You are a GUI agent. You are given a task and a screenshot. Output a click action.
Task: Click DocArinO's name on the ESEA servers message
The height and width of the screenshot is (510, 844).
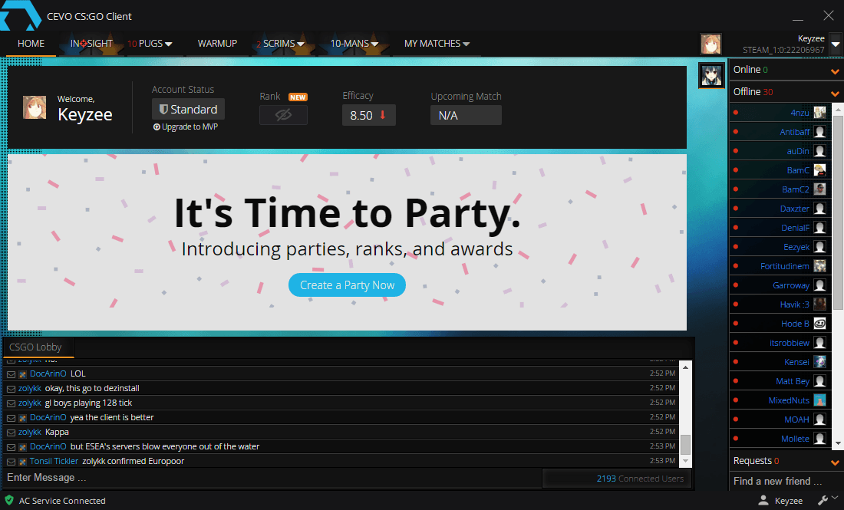point(48,446)
